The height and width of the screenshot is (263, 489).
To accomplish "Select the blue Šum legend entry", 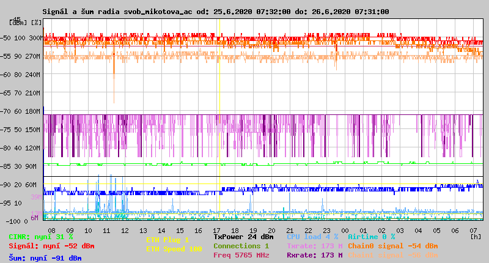I will point(45,257).
